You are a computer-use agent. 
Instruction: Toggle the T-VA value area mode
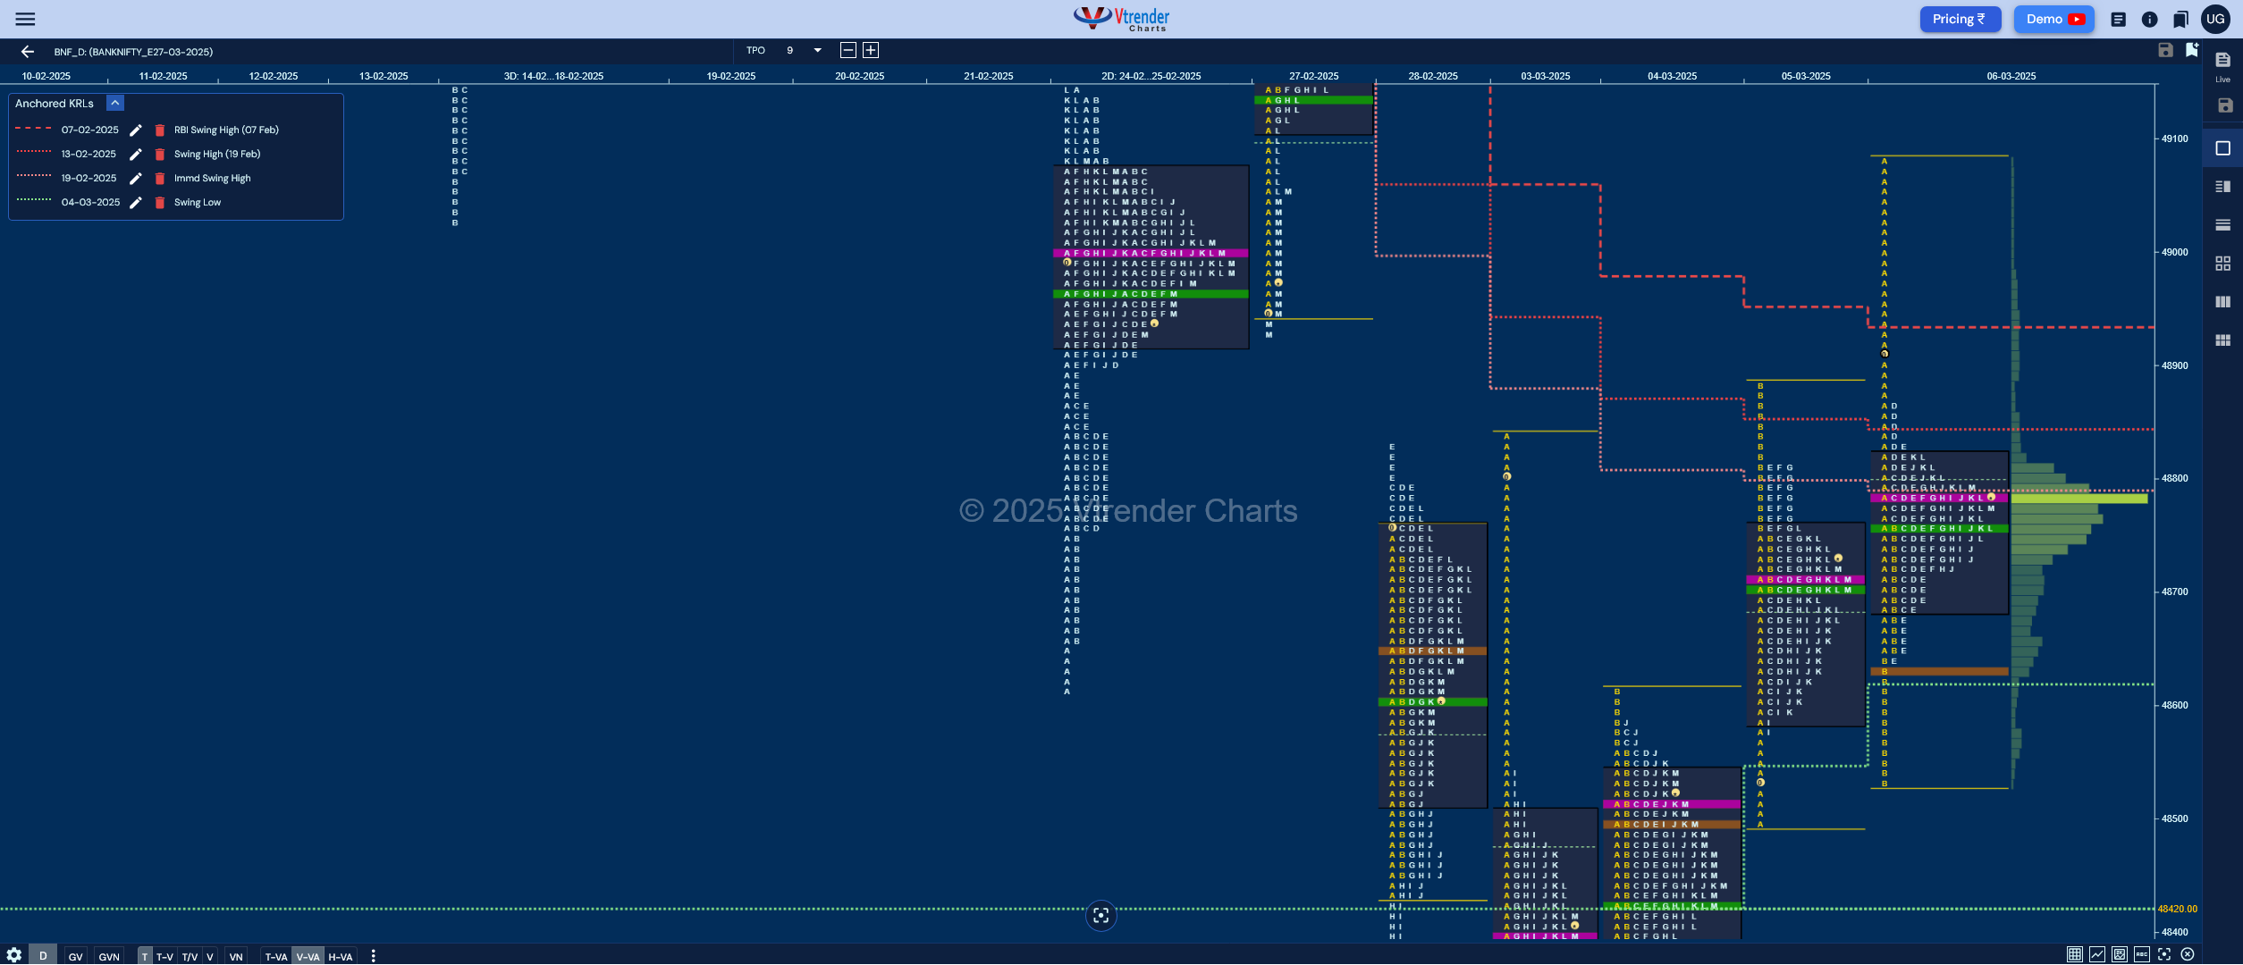[276, 956]
